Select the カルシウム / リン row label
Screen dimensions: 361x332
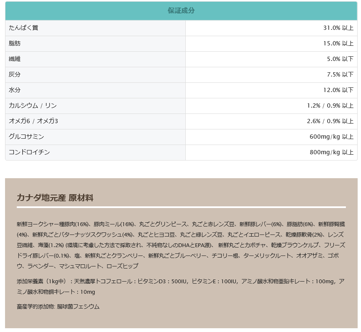click(x=33, y=105)
